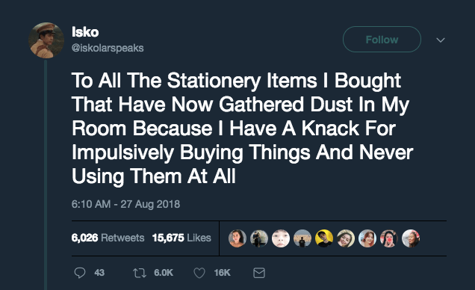View the 15,675 Likes list
Screen dimensions: 475x290
[181, 238]
